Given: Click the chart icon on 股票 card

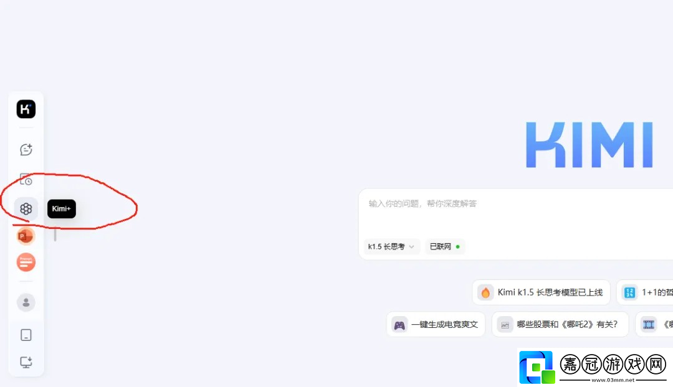Looking at the screenshot, I should pos(505,325).
